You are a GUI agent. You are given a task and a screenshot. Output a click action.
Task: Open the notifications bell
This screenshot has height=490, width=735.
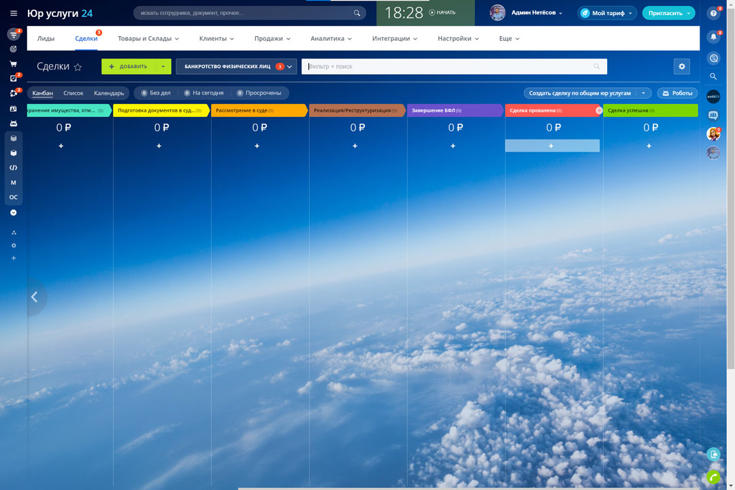tap(713, 37)
